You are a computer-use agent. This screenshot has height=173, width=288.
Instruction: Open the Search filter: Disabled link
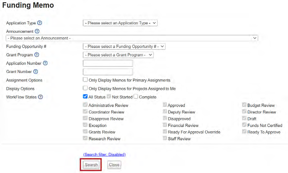pyautogui.click(x=104, y=155)
